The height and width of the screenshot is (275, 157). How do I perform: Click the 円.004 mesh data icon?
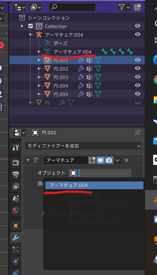98,85
